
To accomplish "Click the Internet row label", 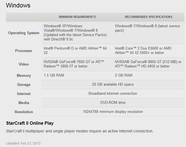I will (24, 94).
